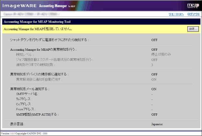Click the Japanese display language value
The image size is (202, 136).
pos(157,124)
